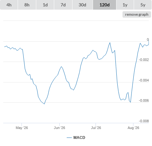
Task: Switch chart to 1y range
Action: [125, 5]
